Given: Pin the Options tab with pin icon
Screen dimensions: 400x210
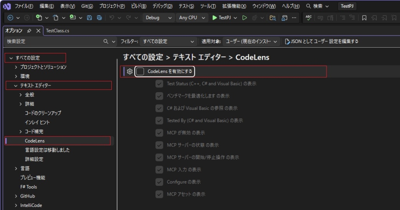Looking at the screenshot, I should (30, 30).
